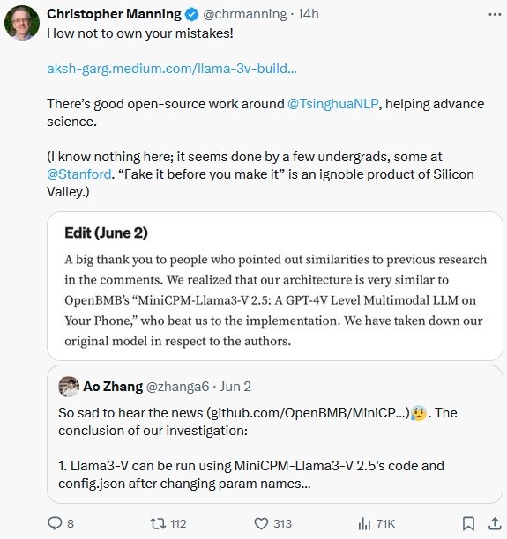Click the Jun 2 date on quoted tweet

point(235,387)
